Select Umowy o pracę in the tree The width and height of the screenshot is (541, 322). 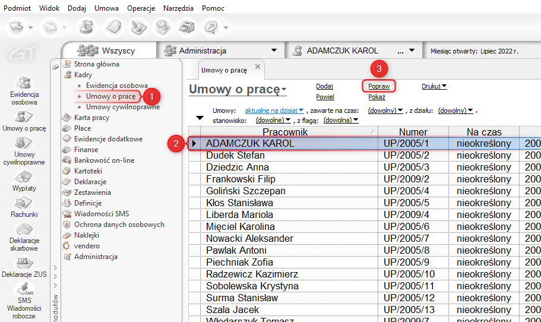tap(110, 96)
